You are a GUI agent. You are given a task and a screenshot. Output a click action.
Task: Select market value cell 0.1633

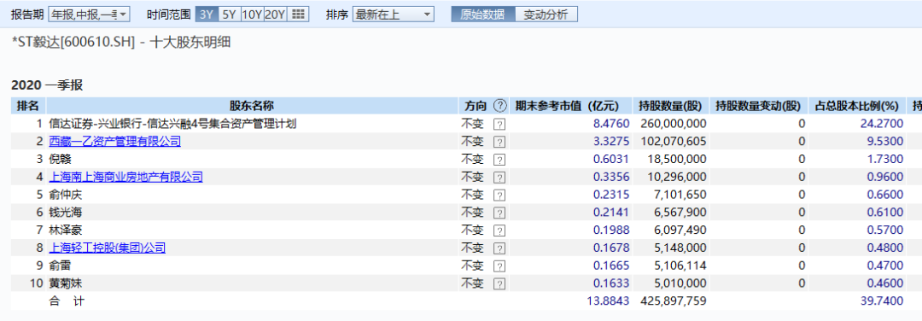click(611, 283)
